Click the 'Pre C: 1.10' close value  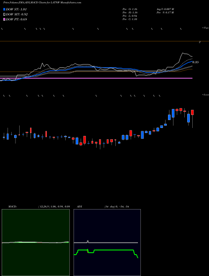130,19
